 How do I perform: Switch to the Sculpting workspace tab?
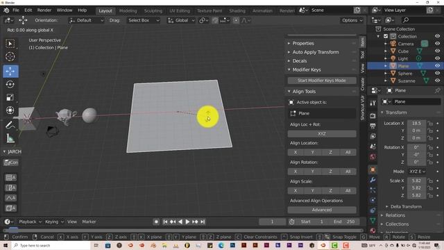(153, 11)
